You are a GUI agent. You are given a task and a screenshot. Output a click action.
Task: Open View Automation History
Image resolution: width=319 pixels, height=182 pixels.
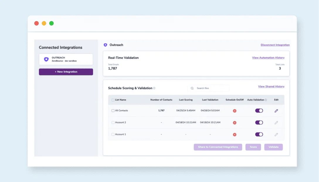(268, 57)
